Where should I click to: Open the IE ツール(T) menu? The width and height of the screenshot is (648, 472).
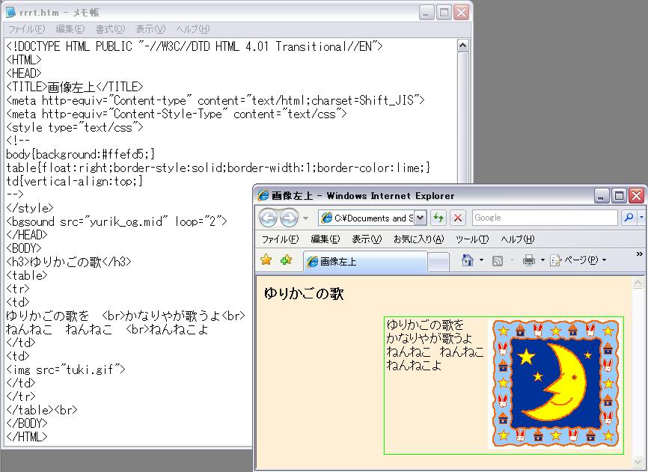point(472,239)
